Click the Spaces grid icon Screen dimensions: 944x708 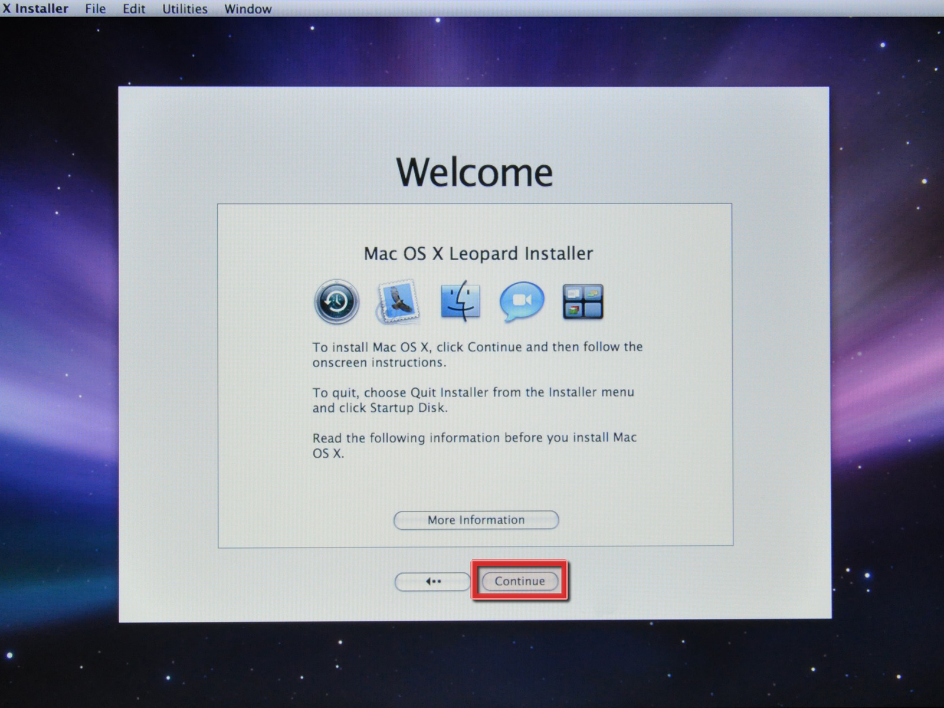tap(583, 301)
